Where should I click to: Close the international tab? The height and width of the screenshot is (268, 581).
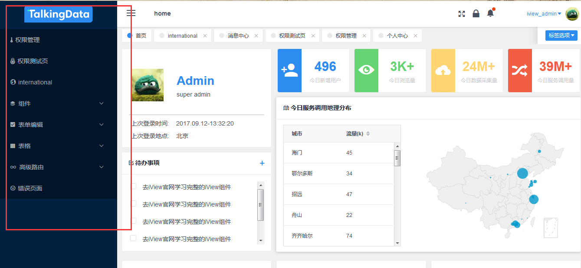click(205, 36)
